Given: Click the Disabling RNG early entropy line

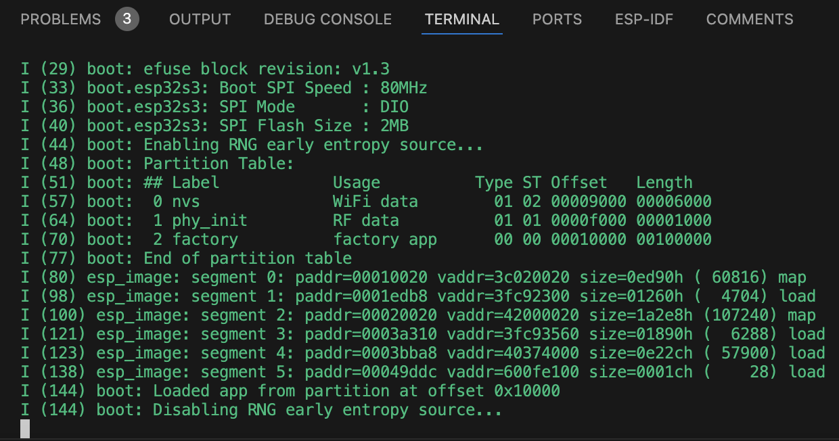Looking at the screenshot, I should pyautogui.click(x=261, y=410).
